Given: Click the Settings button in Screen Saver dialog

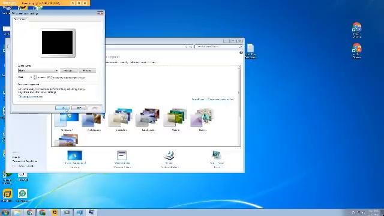Looking at the screenshot, I should pos(68,71).
